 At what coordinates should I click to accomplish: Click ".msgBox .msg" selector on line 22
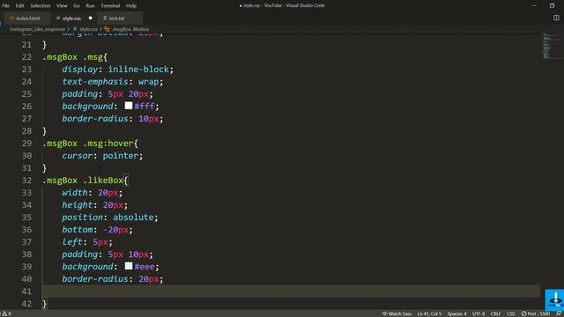(x=72, y=56)
